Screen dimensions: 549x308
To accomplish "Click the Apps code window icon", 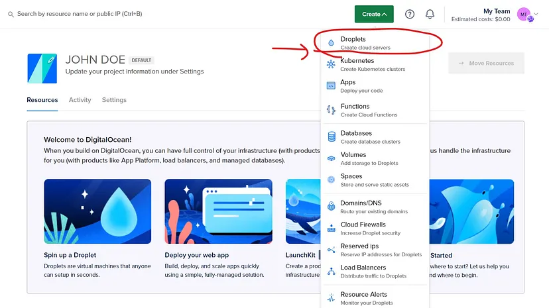I will pyautogui.click(x=331, y=85).
